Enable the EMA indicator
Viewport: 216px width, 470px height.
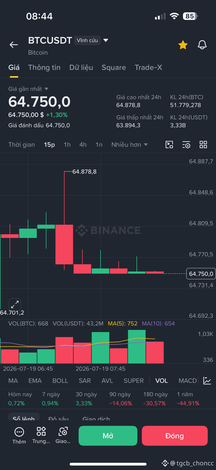(x=35, y=381)
